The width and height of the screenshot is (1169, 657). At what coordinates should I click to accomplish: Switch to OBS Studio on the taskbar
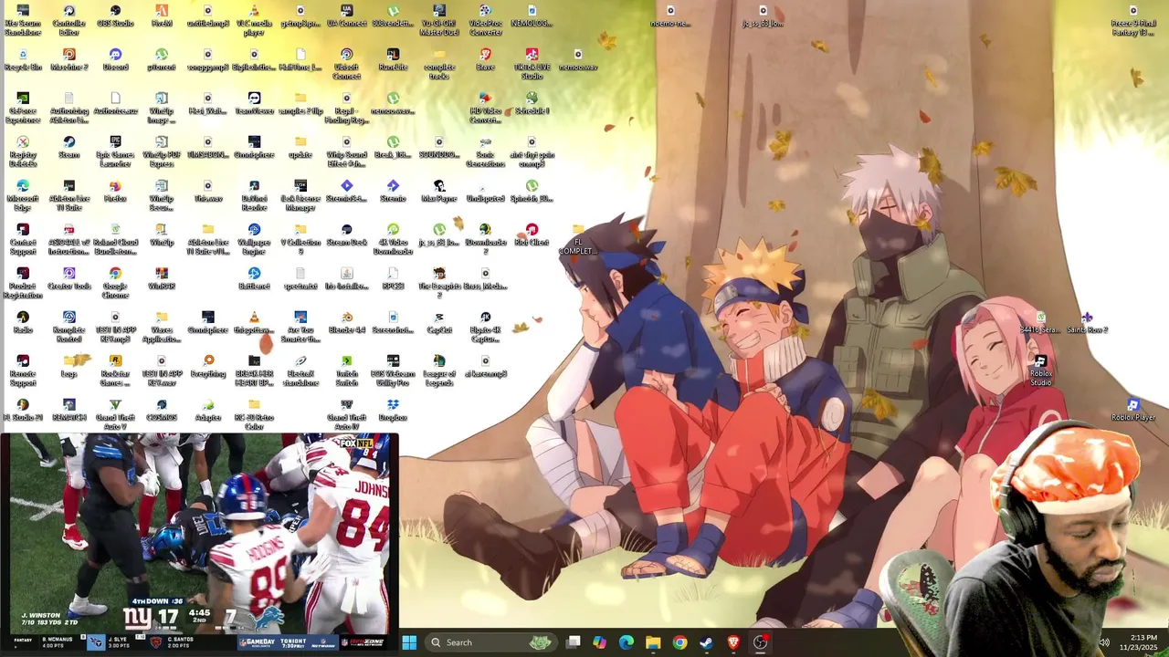(x=760, y=642)
